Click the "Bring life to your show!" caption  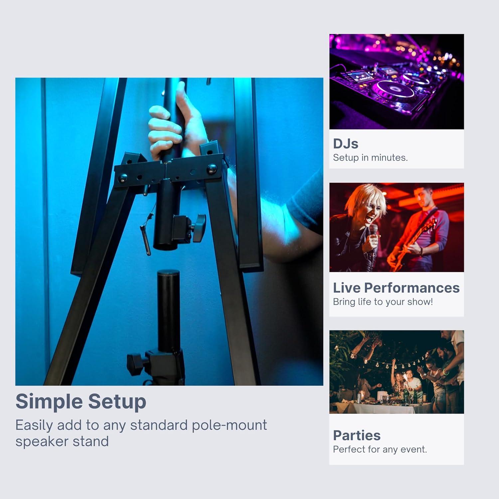coord(383,302)
